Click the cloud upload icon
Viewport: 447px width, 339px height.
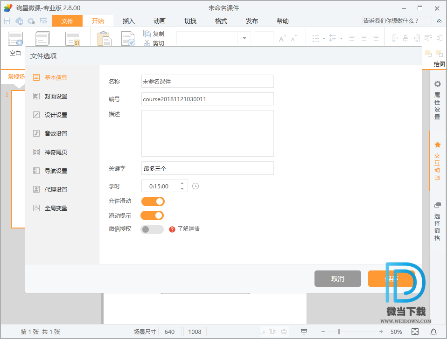coord(19,21)
